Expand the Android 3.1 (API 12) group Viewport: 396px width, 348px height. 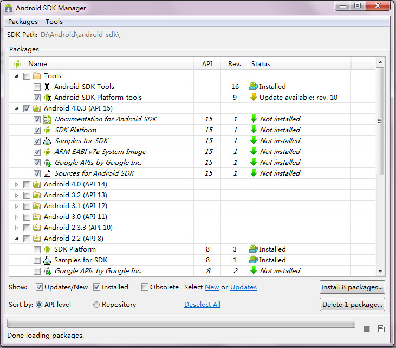pos(16,207)
